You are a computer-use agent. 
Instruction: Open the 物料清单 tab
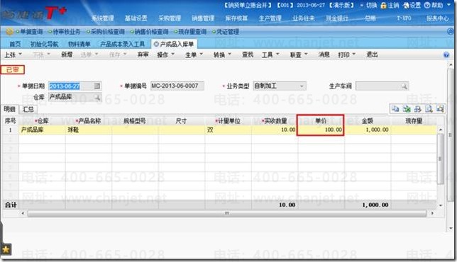(x=79, y=44)
